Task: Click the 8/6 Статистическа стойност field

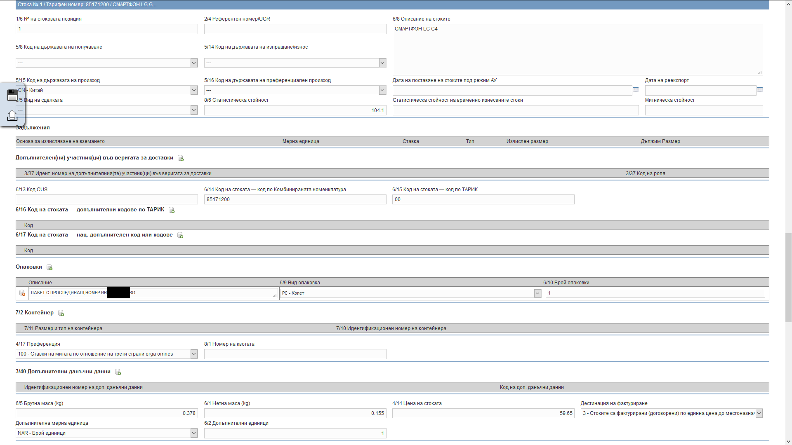Action: (x=295, y=110)
